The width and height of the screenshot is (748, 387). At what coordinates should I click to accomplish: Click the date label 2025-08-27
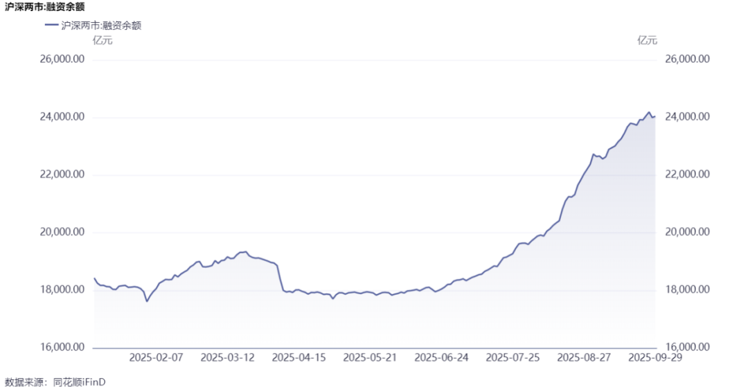pyautogui.click(x=585, y=358)
